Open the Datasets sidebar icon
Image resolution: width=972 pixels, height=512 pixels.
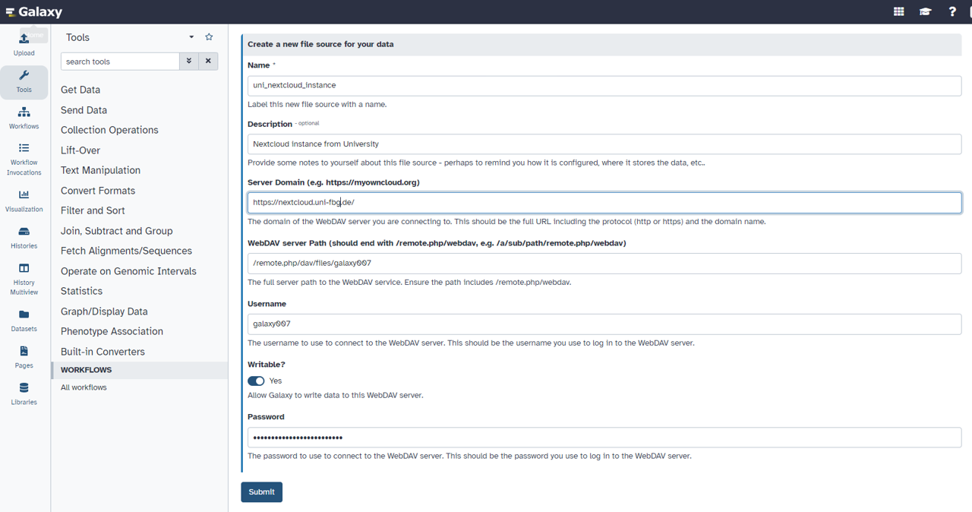(24, 318)
